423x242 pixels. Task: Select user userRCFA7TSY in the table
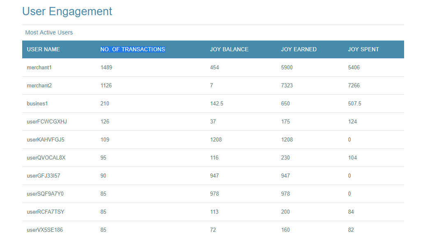46,212
